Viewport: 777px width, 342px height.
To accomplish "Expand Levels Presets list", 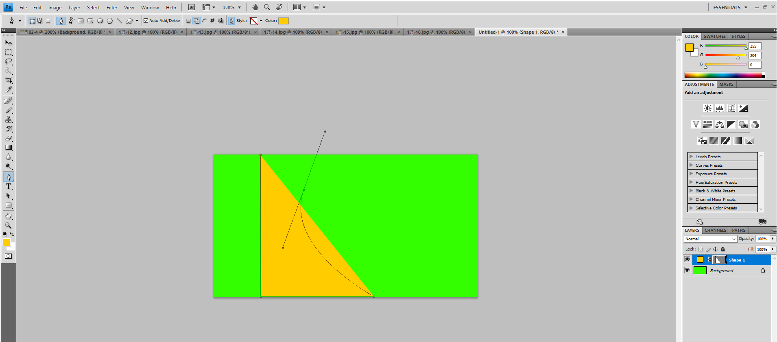I will (x=691, y=157).
